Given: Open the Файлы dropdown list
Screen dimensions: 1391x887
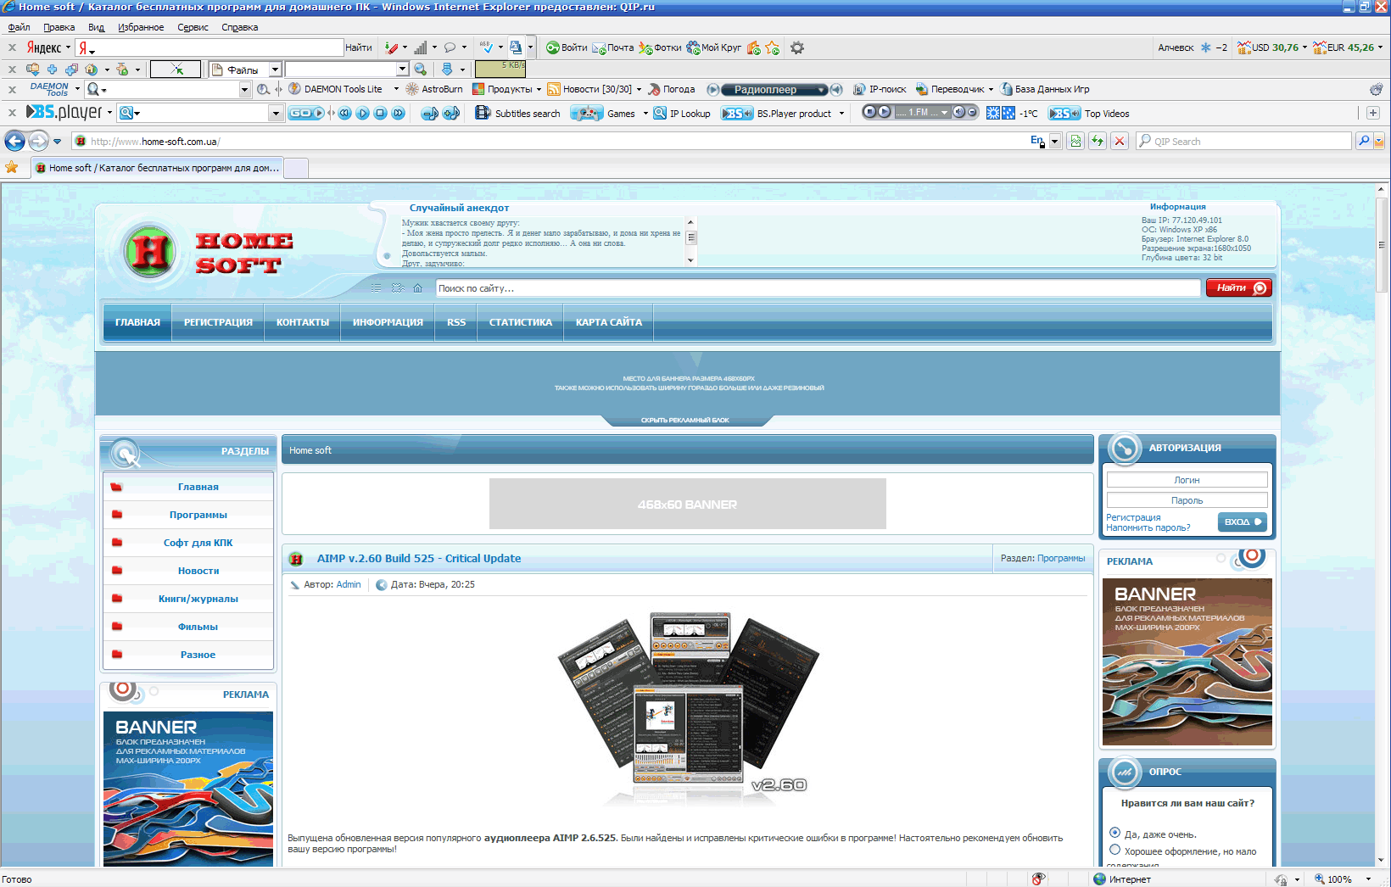Looking at the screenshot, I should pos(275,70).
